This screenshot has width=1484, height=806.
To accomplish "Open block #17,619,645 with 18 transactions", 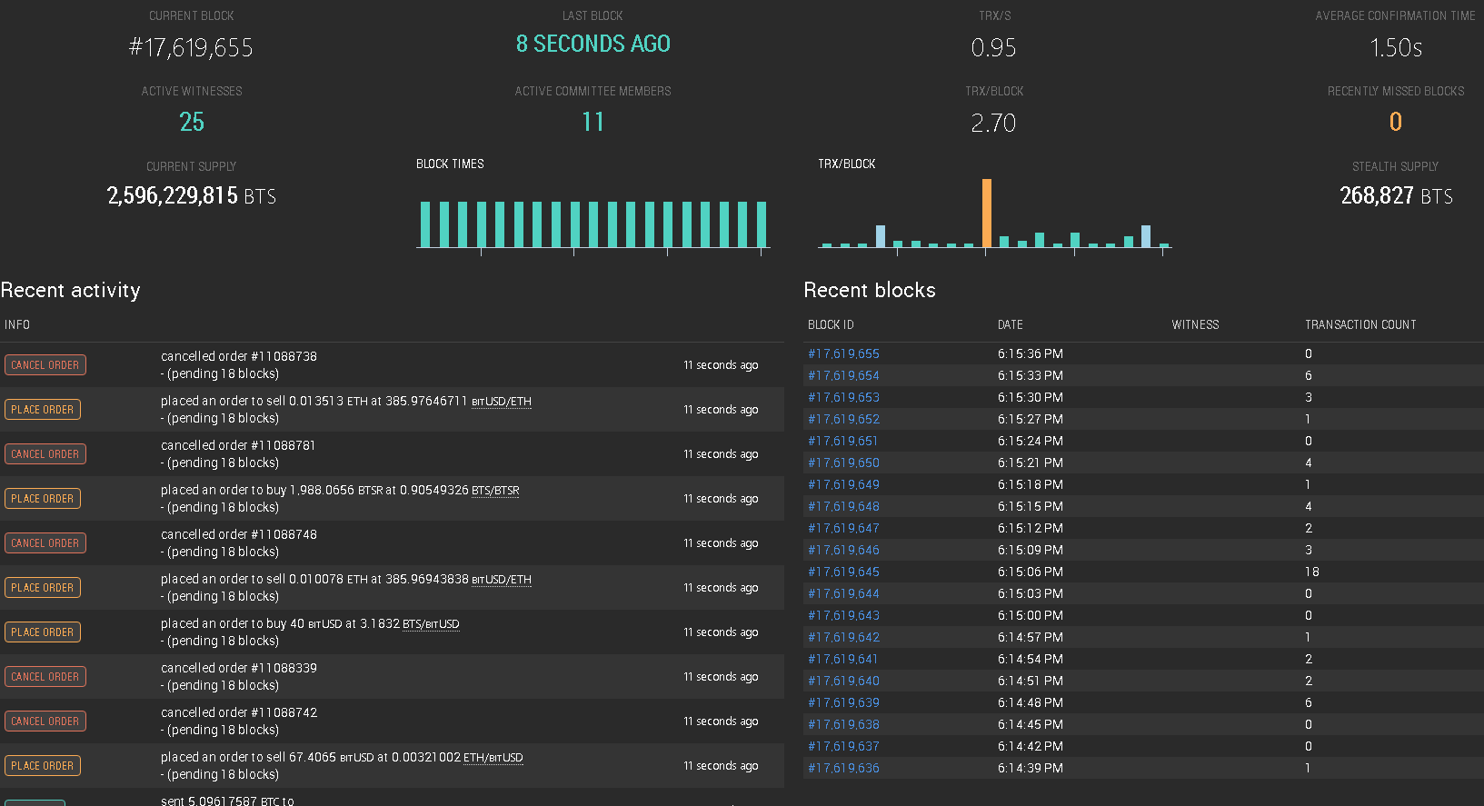I will coord(843,572).
